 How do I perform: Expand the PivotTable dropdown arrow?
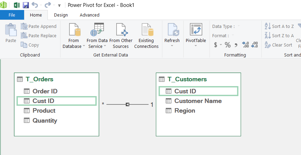click(196, 46)
